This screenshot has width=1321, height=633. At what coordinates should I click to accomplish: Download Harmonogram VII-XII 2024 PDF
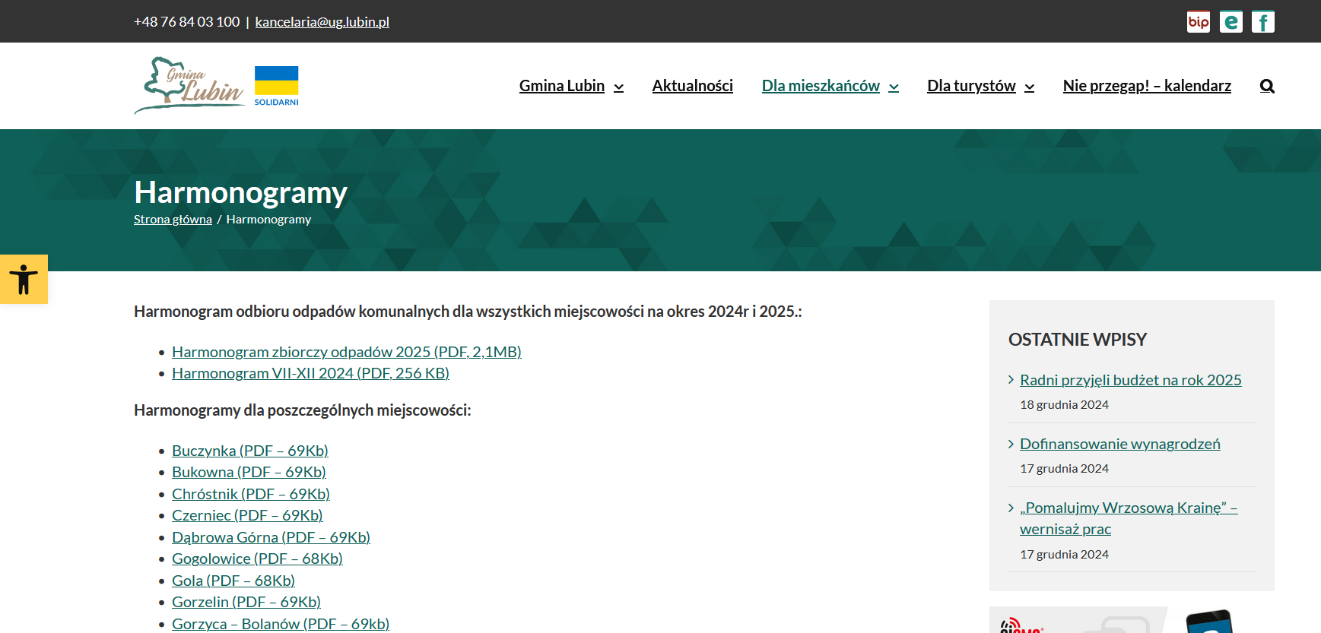click(x=310, y=373)
